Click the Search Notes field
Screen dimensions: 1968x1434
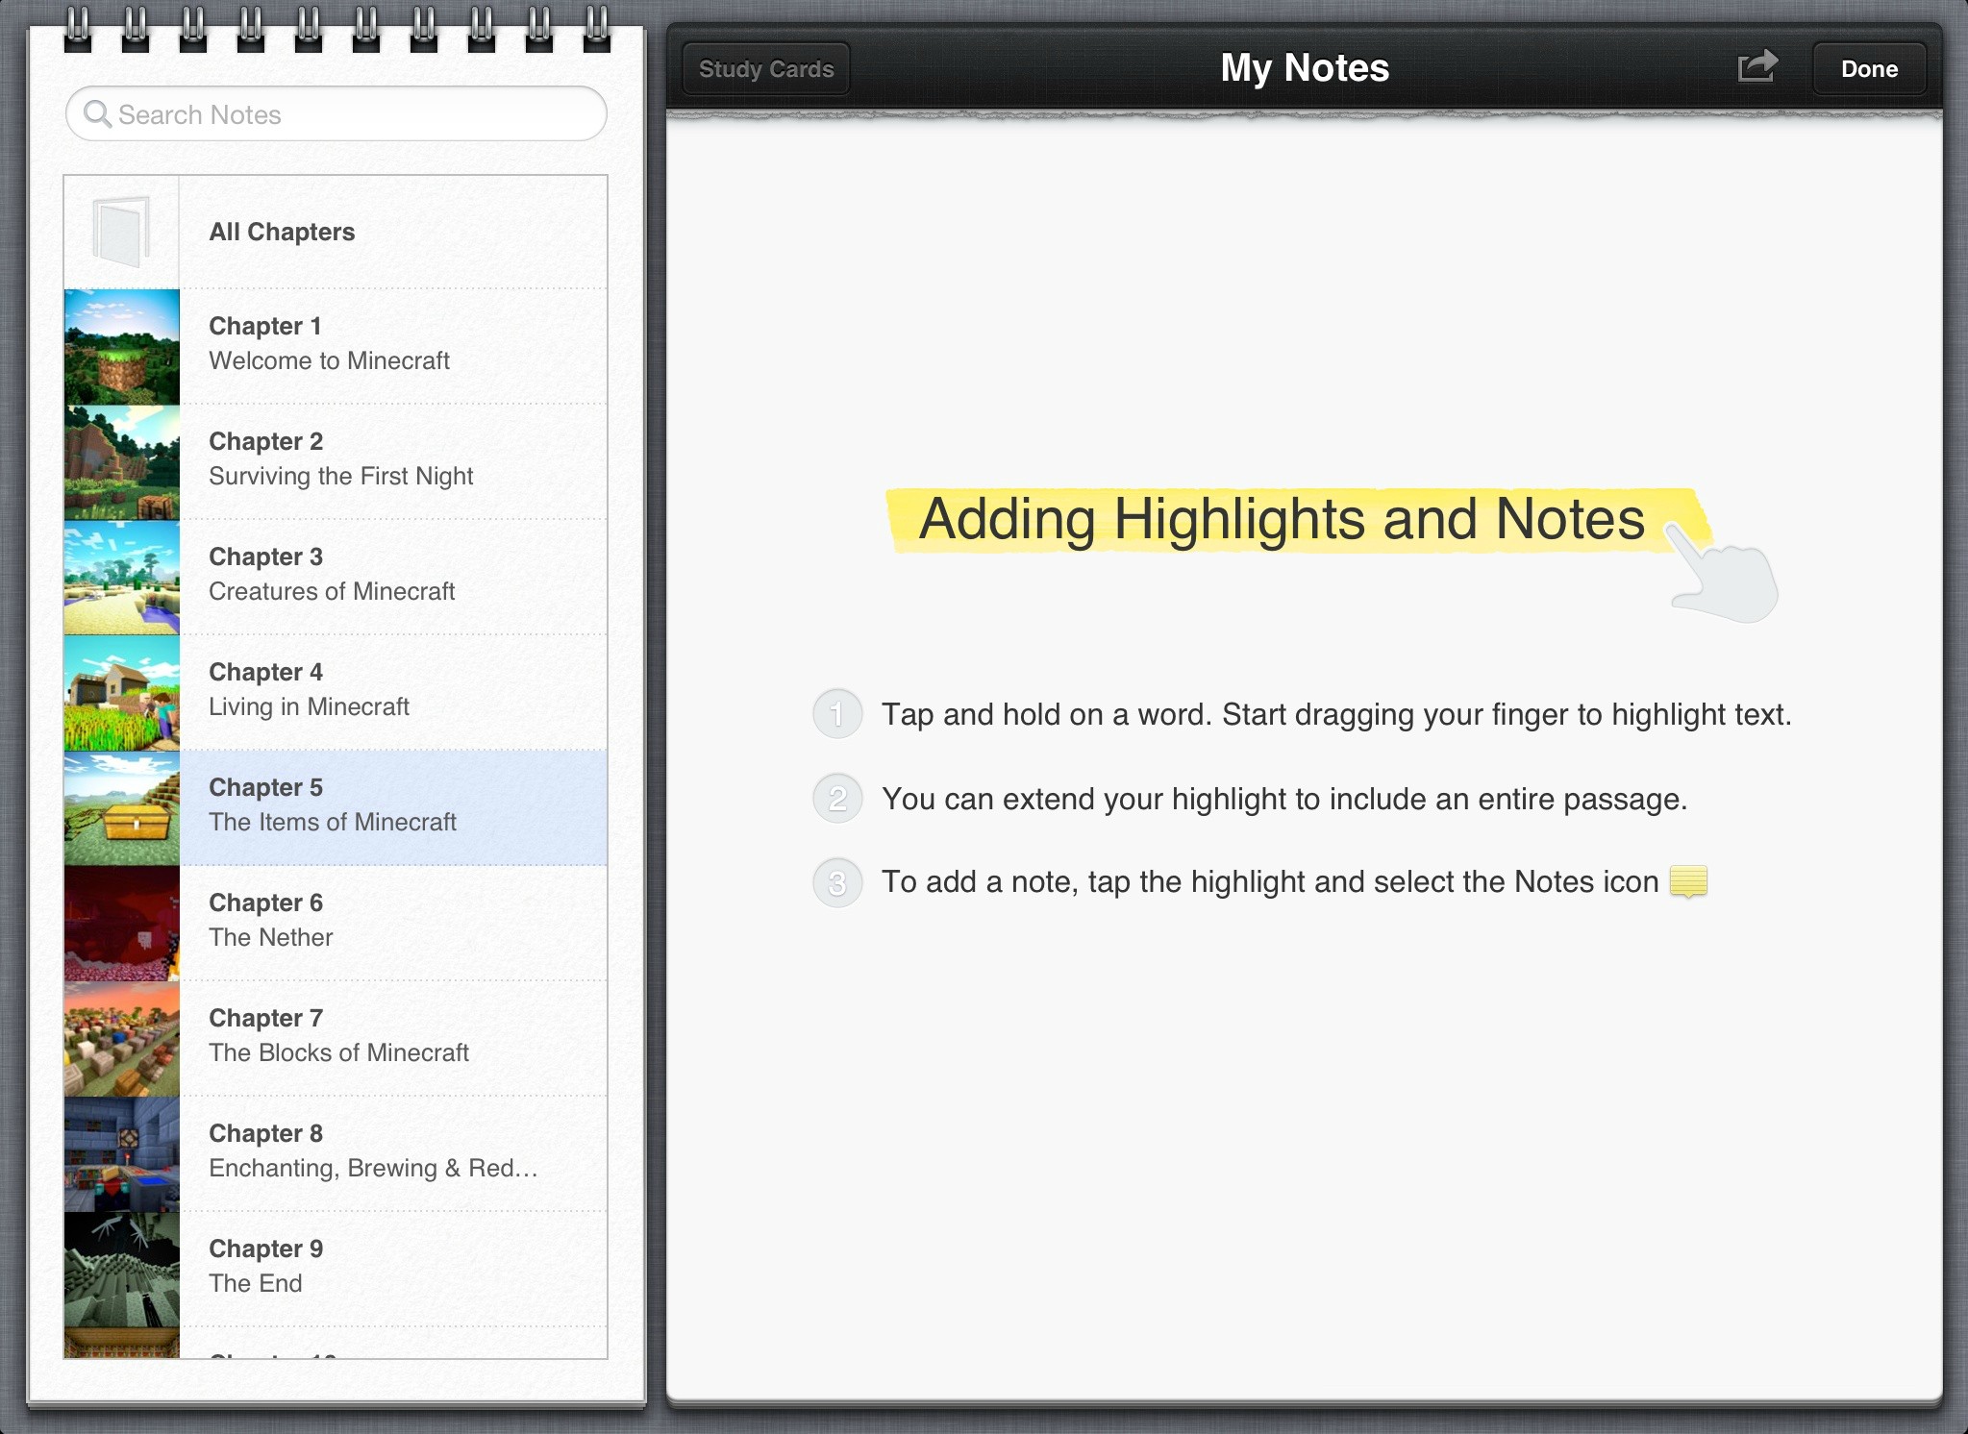(336, 114)
